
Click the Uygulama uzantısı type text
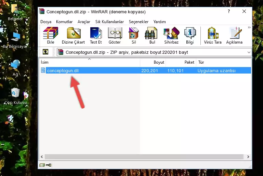coord(216,70)
